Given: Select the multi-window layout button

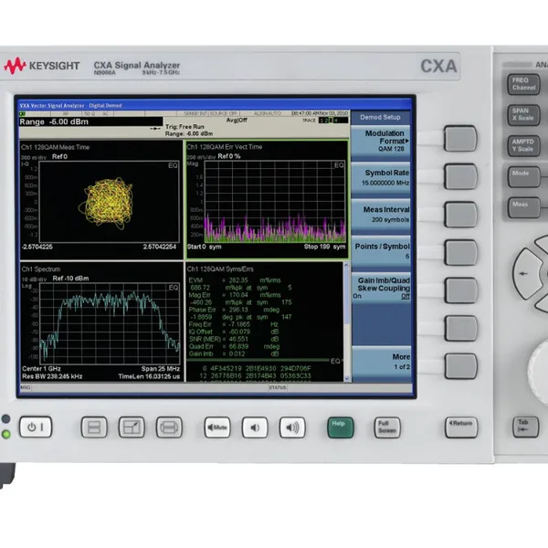Looking at the screenshot, I should pyautogui.click(x=94, y=427).
